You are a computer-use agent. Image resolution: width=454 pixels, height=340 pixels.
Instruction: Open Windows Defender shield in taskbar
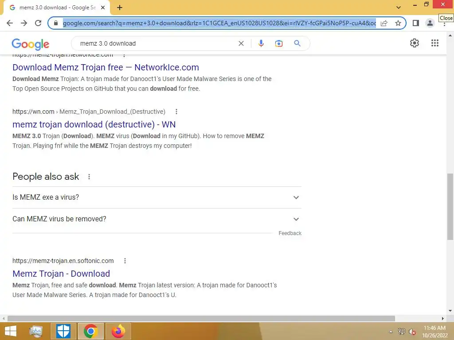(63, 331)
